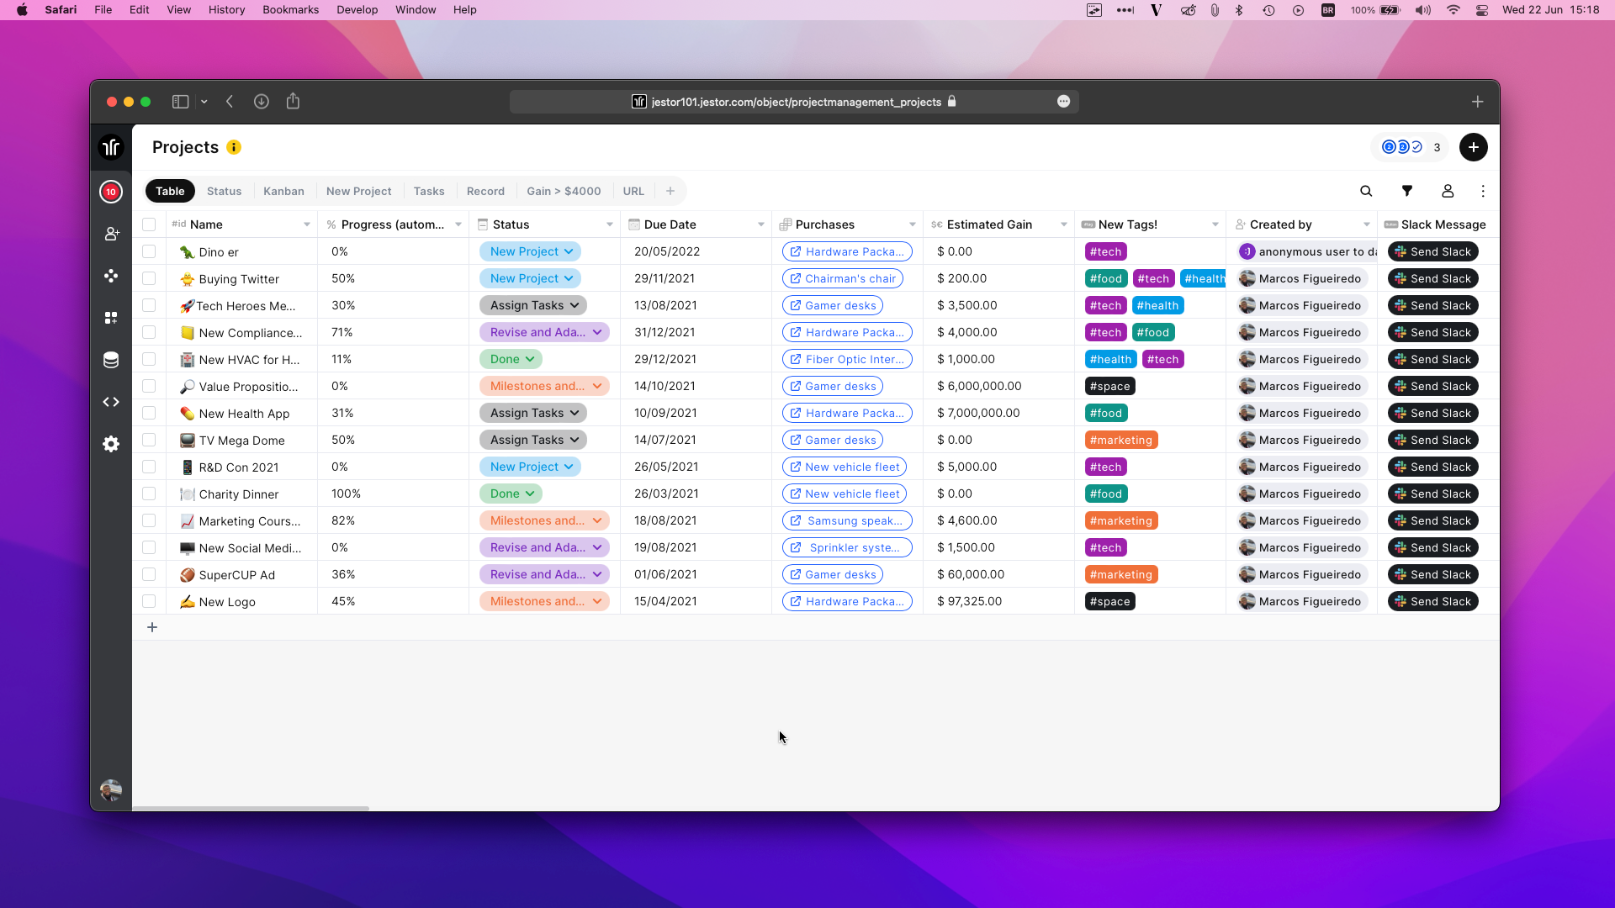Screen dimensions: 1615x908
Task: Check the Dino er row checkbox
Action: coord(149,251)
